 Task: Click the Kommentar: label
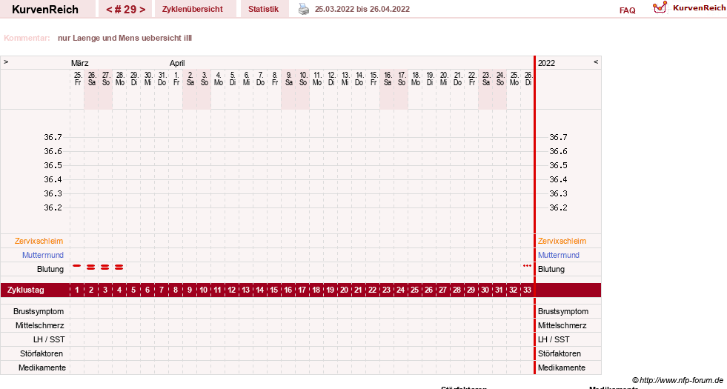pos(27,38)
